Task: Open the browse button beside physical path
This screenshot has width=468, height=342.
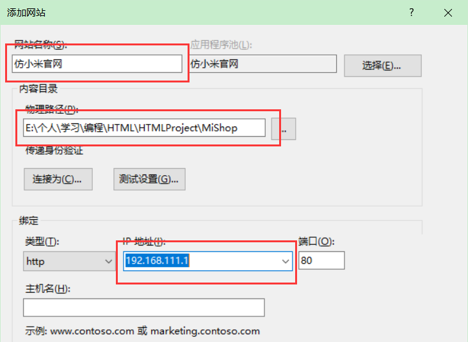Action: (x=284, y=128)
